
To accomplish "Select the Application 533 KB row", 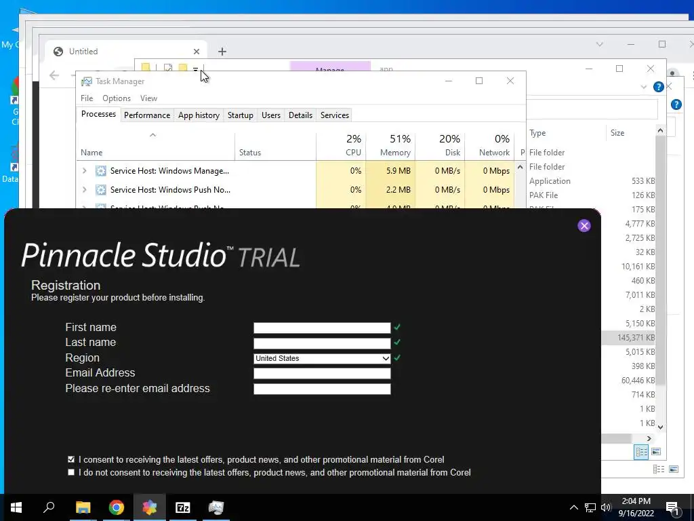I will 591,181.
